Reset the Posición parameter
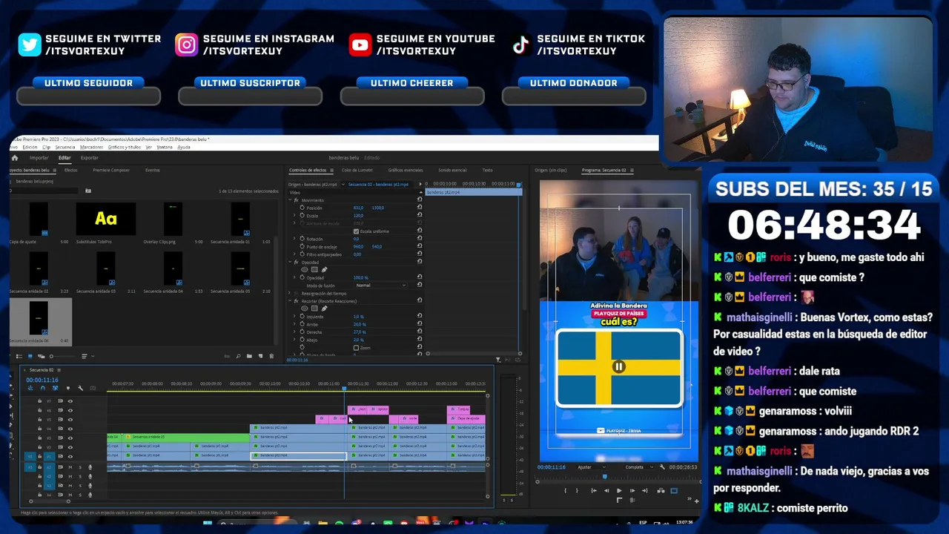The height and width of the screenshot is (534, 949). 420,208
